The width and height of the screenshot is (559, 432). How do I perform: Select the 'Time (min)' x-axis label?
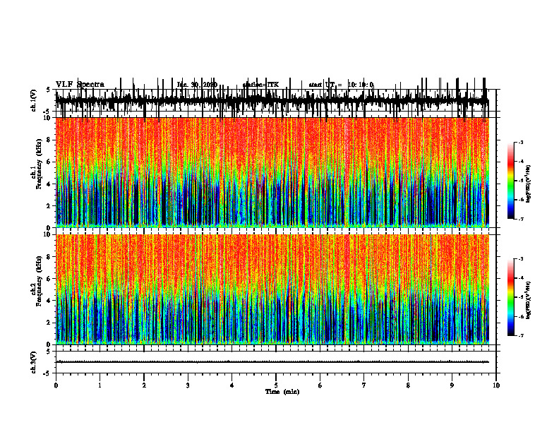click(282, 392)
